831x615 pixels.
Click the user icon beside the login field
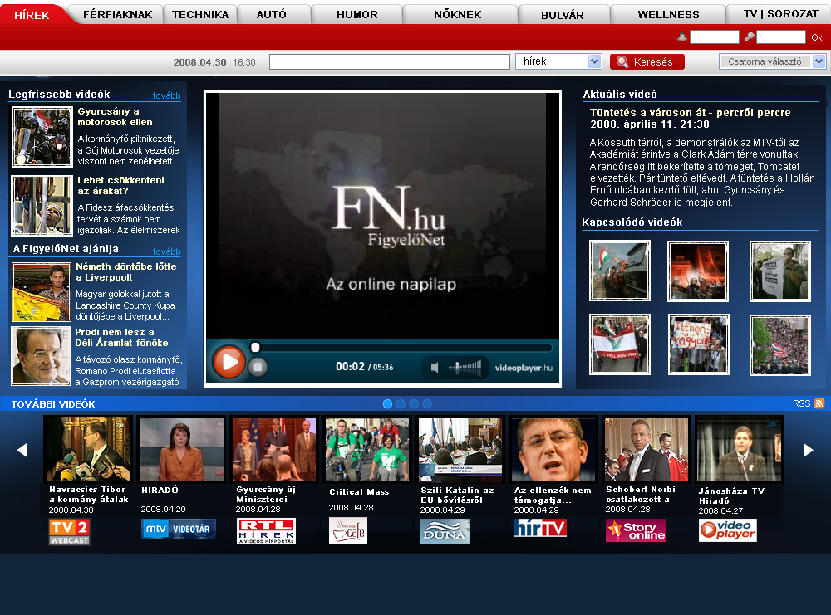tap(682, 37)
